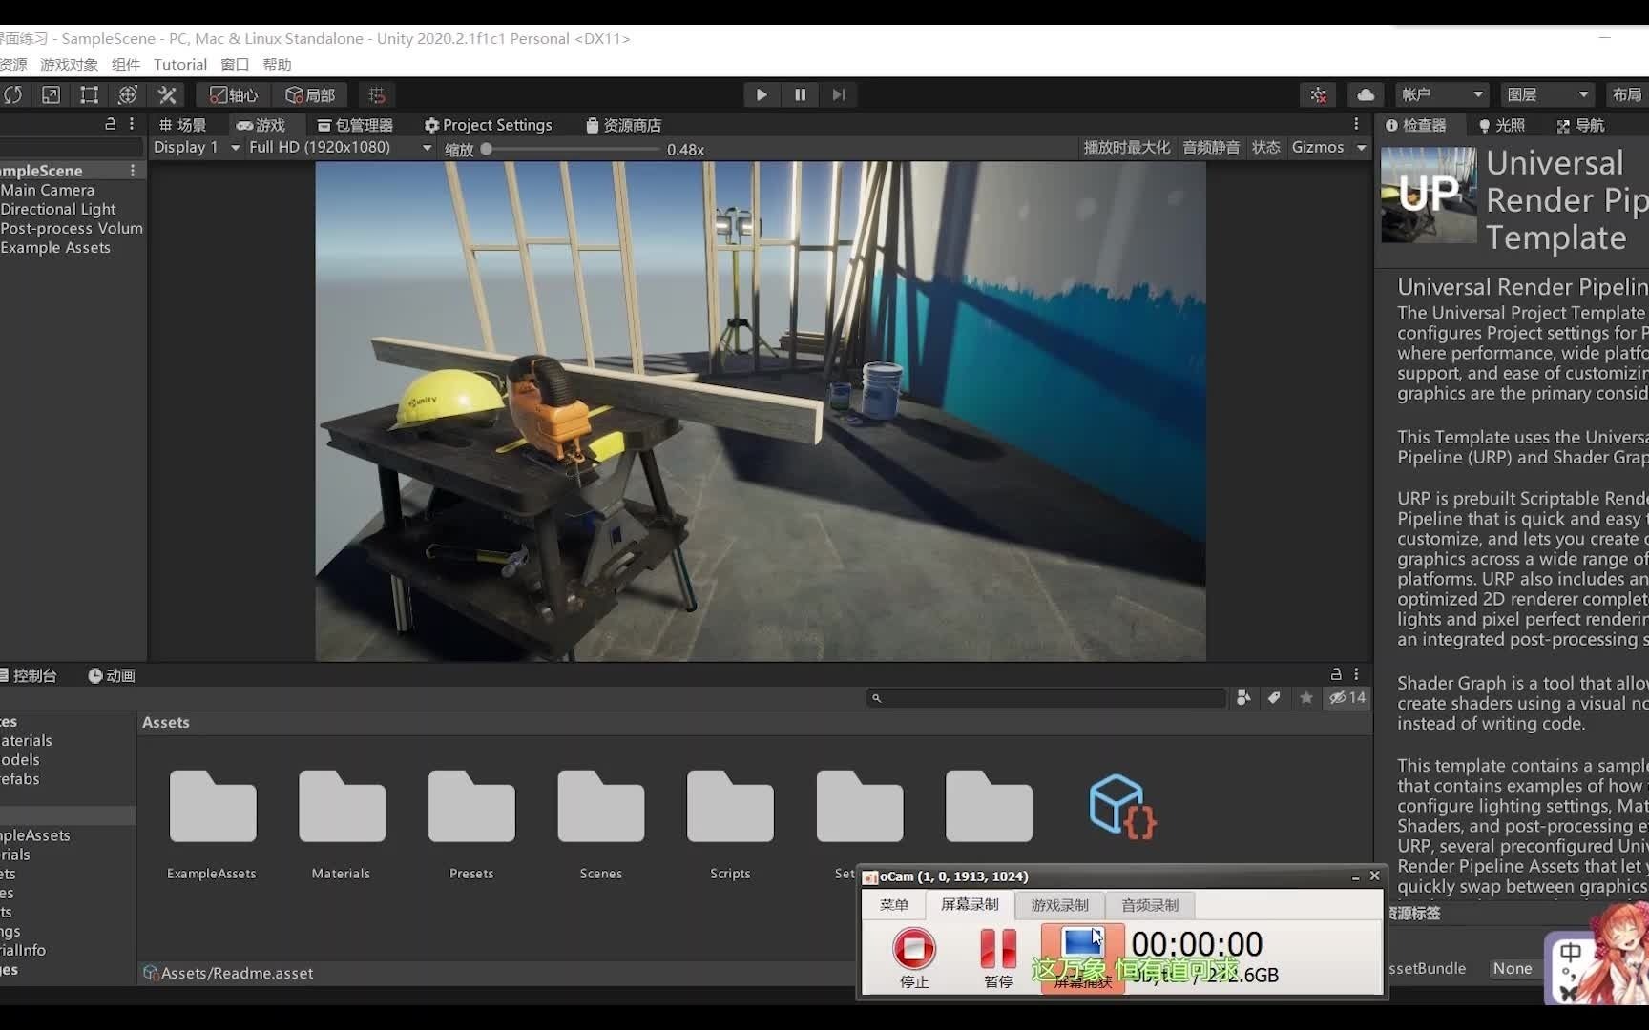Step forward one frame
This screenshot has height=1030, width=1649.
pos(838,94)
